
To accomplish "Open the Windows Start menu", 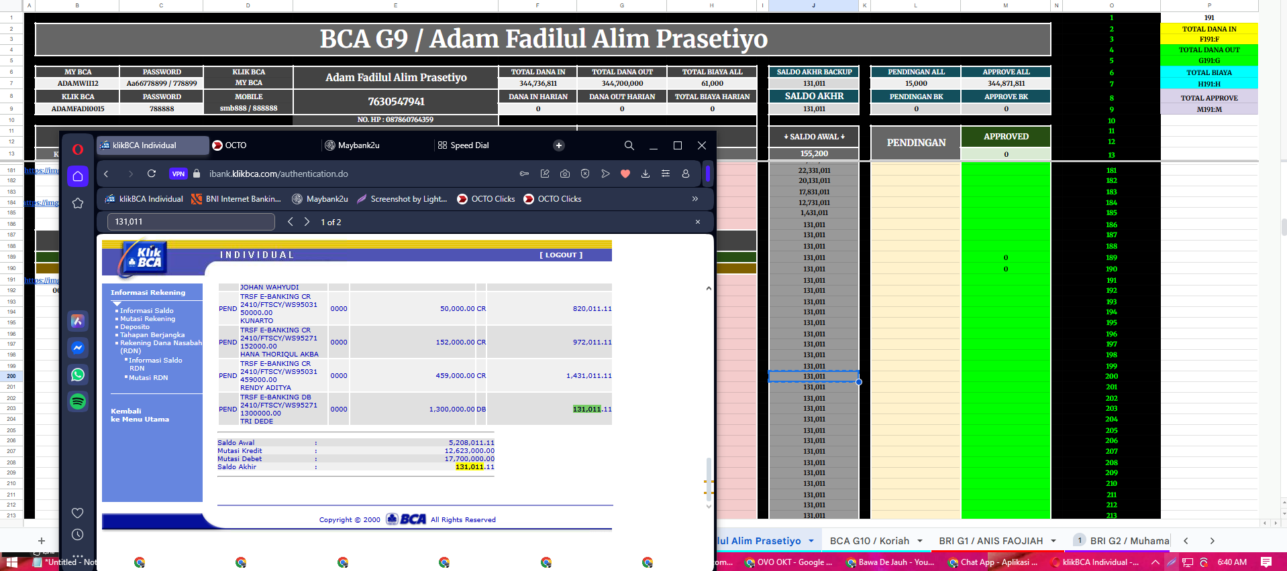I will pyautogui.click(x=11, y=562).
